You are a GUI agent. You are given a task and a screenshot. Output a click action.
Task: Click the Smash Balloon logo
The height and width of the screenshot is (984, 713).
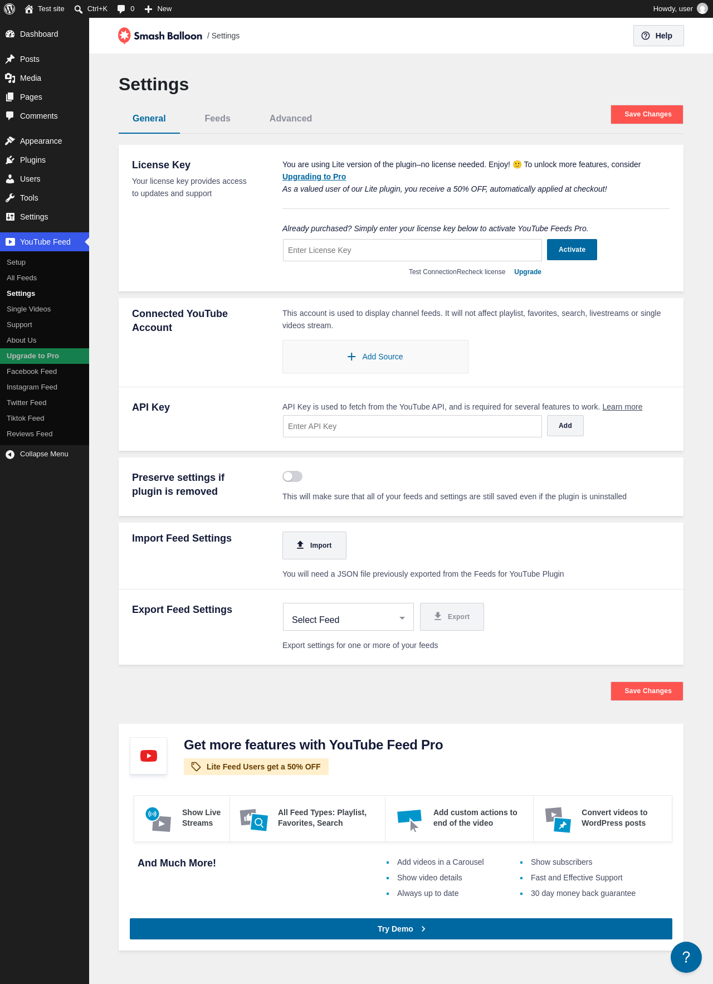[x=160, y=36]
